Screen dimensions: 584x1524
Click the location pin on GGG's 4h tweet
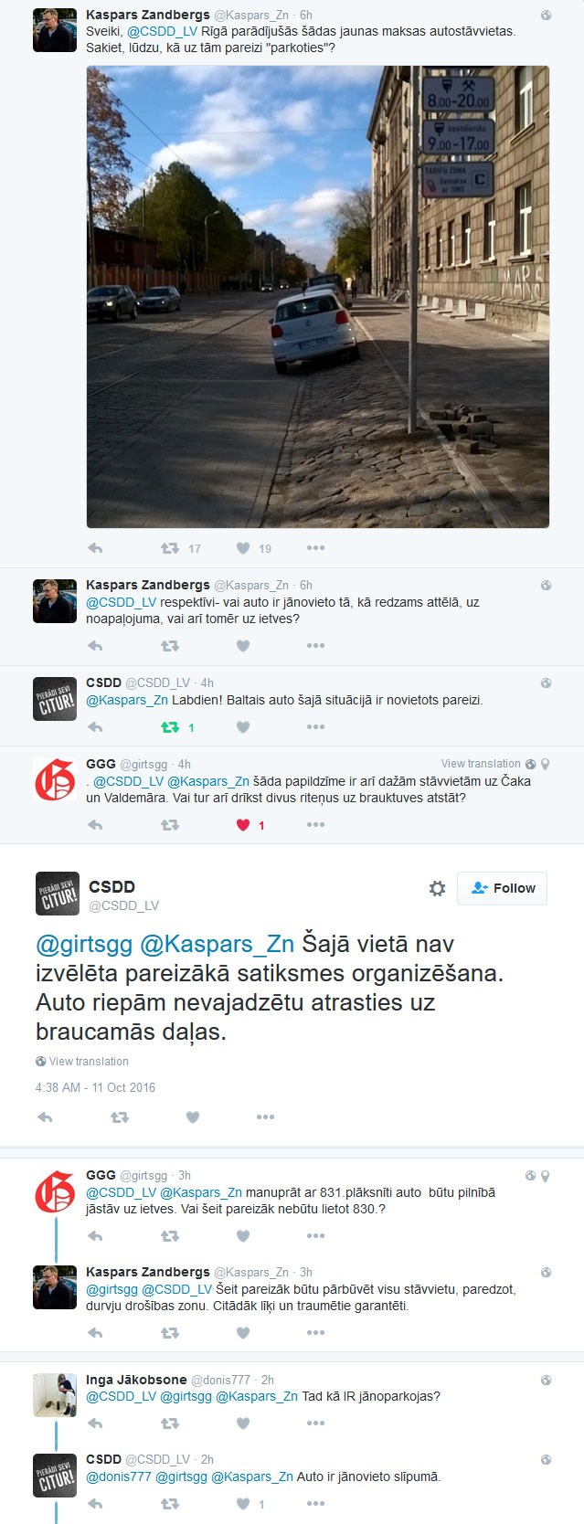546,764
